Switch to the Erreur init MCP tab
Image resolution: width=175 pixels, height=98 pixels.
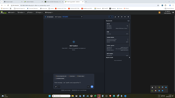54,2
